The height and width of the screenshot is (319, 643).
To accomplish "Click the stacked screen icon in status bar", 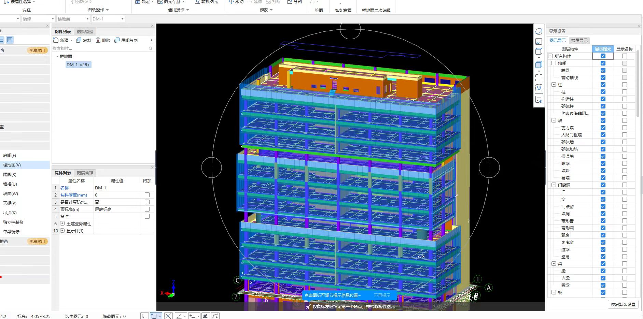I will [205, 316].
